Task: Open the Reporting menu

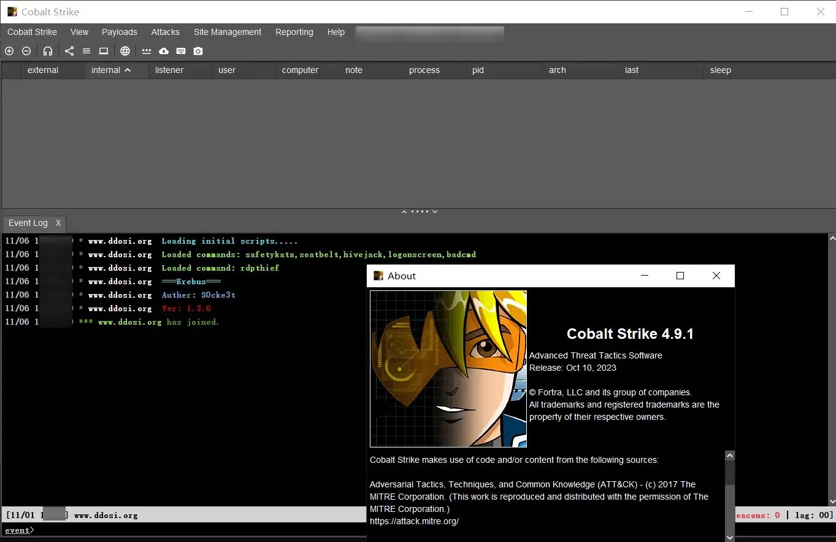Action: (294, 32)
